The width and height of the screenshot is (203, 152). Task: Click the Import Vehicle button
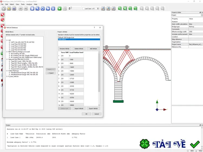pyautogui.click(x=79, y=108)
